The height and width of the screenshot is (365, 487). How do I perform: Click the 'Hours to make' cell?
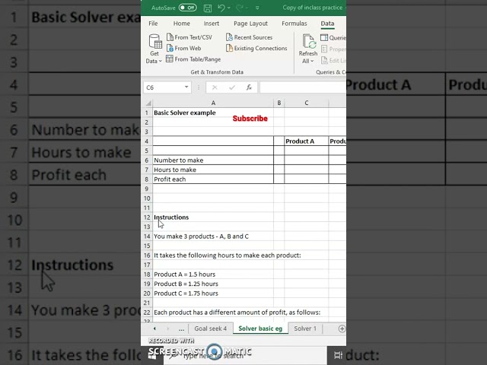213,170
